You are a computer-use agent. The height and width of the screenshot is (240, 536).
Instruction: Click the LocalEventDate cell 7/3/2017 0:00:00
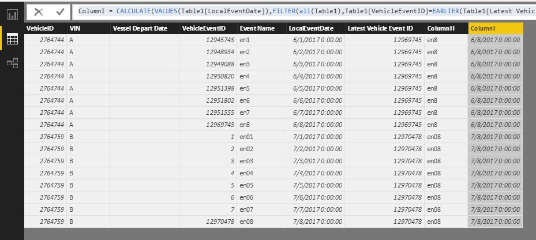click(x=316, y=161)
